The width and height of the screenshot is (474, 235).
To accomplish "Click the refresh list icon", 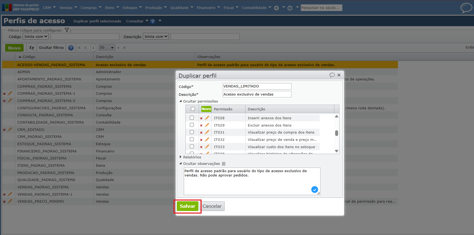I will 32,48.
